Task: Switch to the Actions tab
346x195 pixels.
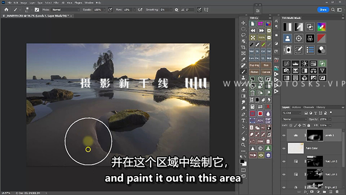Action: pos(296,107)
